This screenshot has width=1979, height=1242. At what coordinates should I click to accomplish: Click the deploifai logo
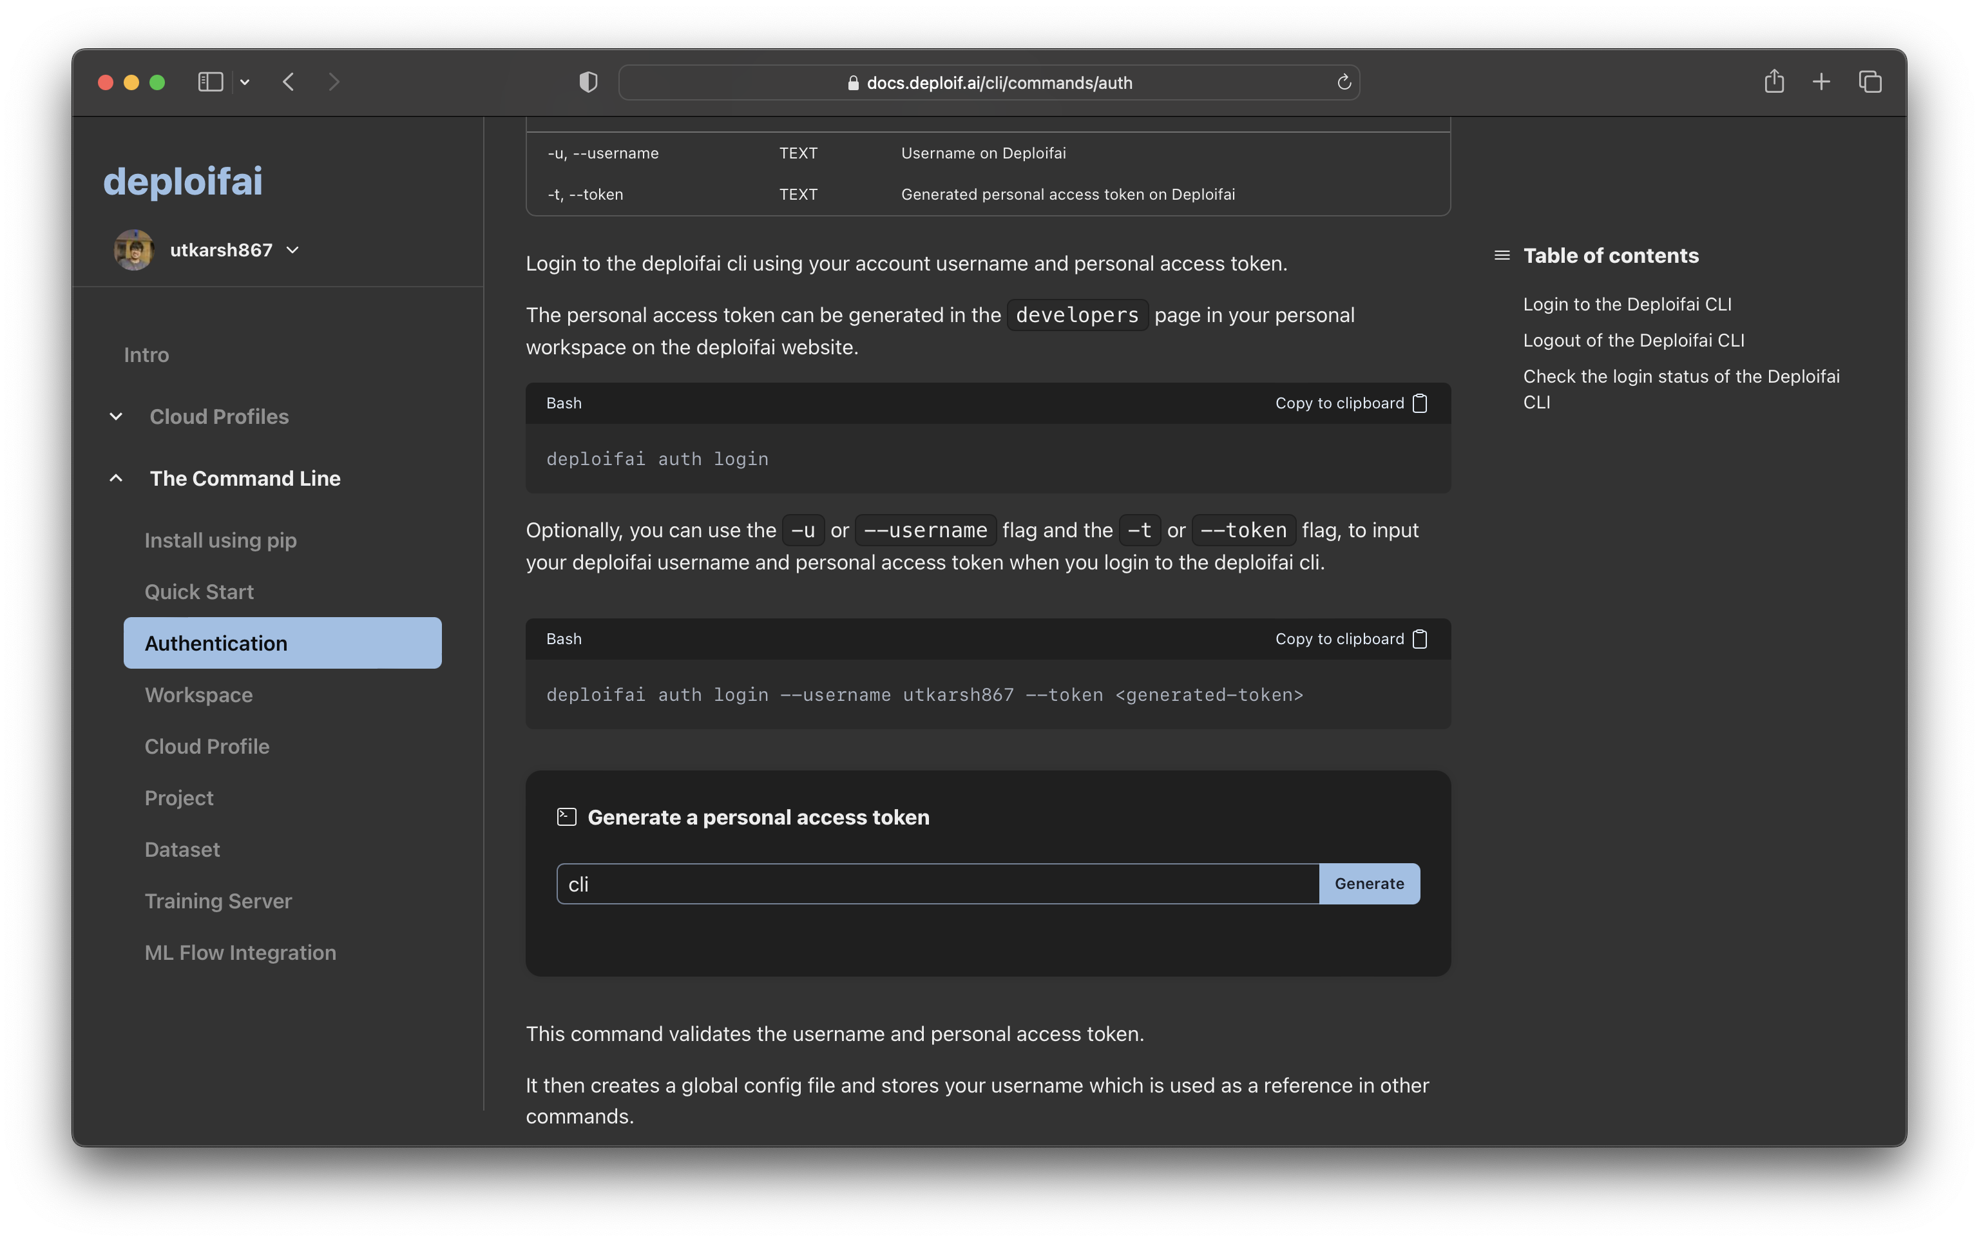[183, 181]
